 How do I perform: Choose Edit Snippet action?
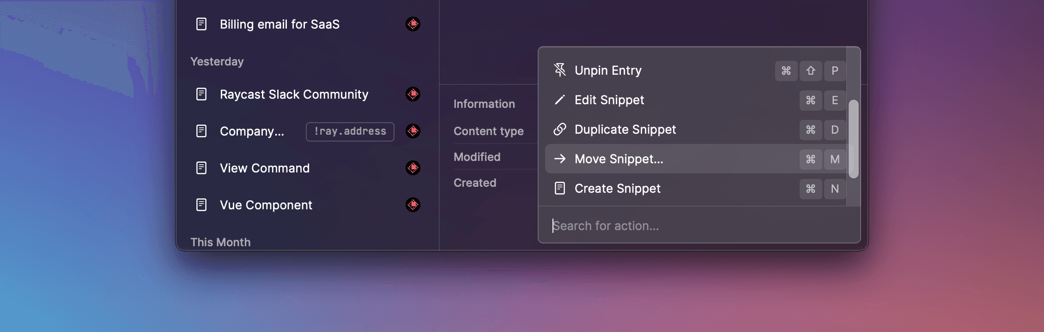coord(696,100)
